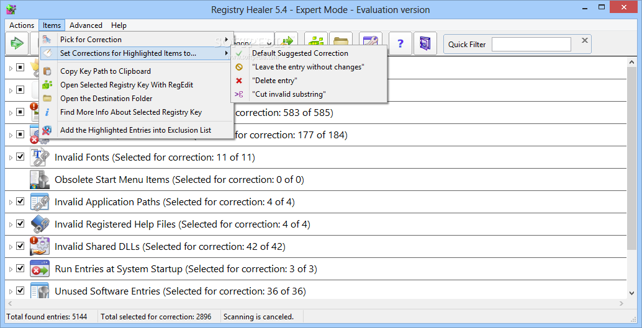
Task: Expand the Unused Software Entries category
Action: 11,291
